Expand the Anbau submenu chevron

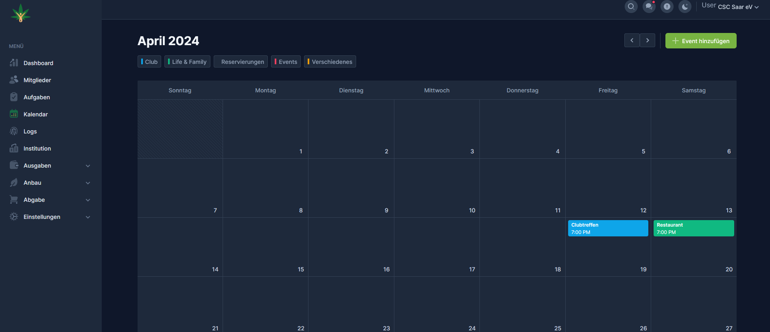pos(88,183)
